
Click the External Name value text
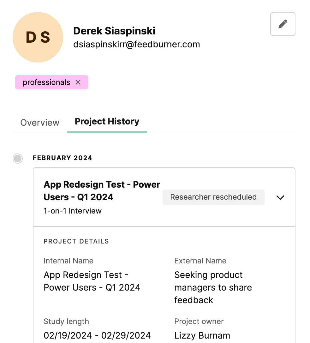pos(213,287)
